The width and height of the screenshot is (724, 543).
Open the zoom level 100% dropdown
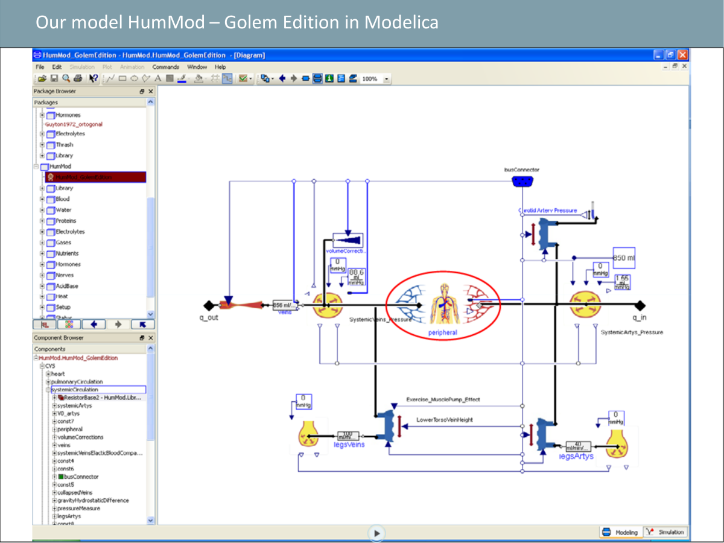coord(386,79)
